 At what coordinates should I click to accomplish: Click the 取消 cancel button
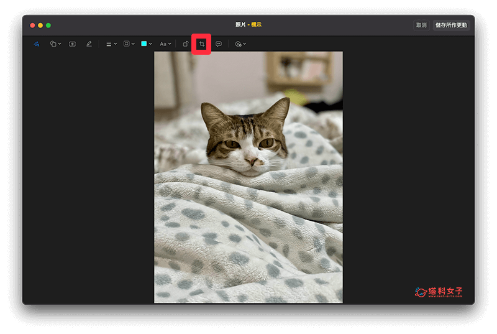pyautogui.click(x=421, y=25)
